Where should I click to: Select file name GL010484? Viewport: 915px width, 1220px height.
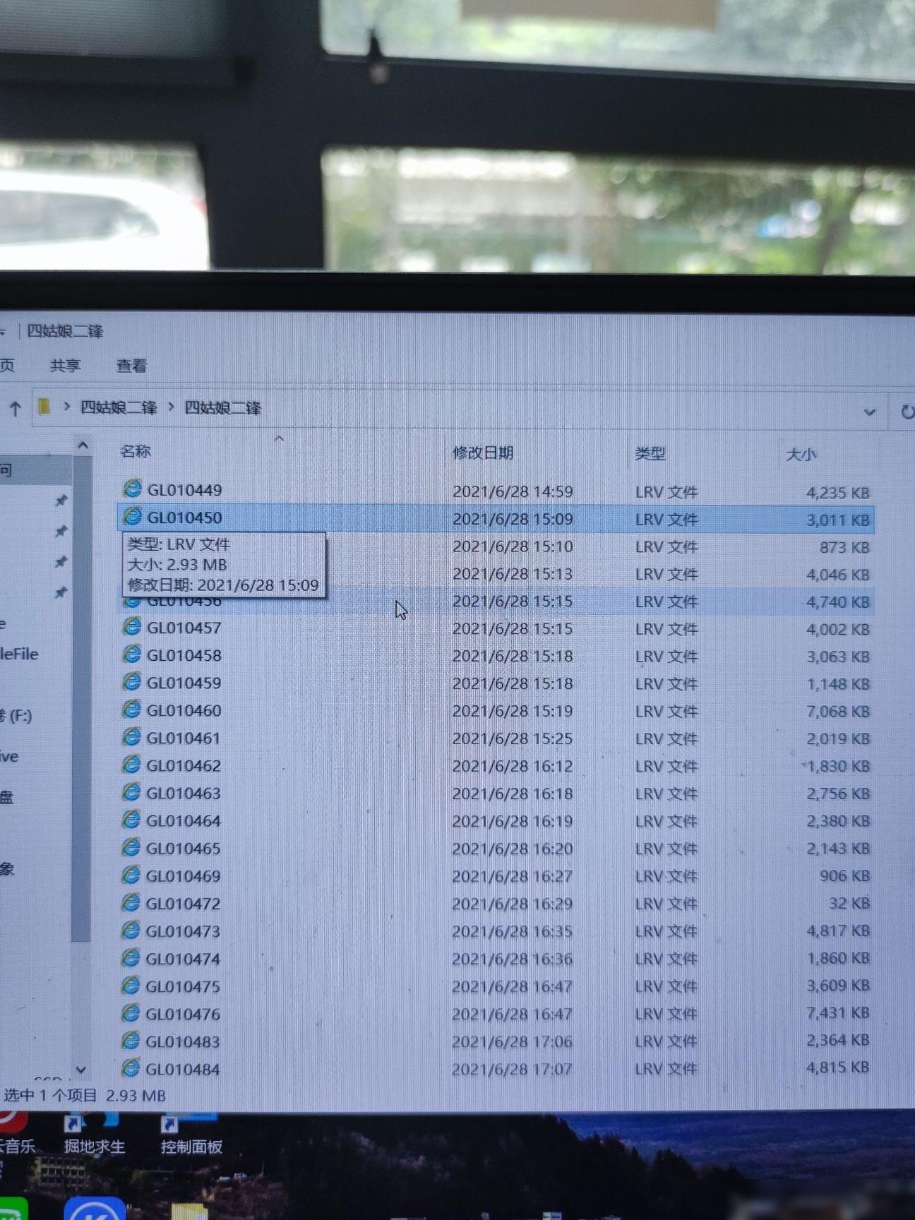182,1069
